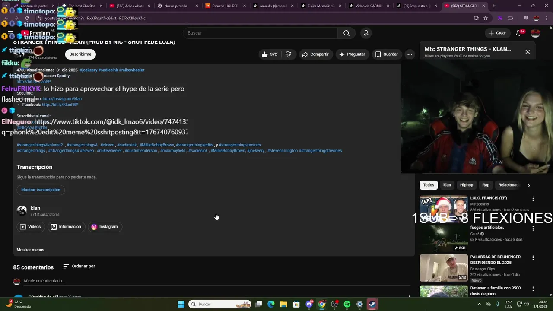
Task: Open more actions ellipsis next to Guardar
Action: (410, 54)
